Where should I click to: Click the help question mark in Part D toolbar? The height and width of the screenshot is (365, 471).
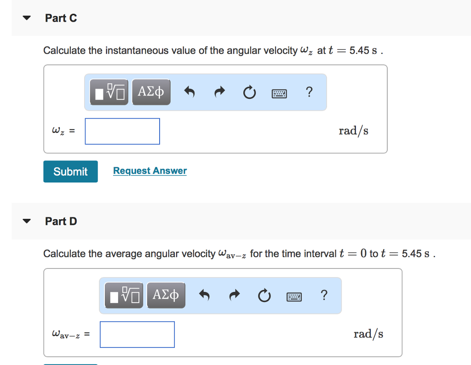point(324,296)
